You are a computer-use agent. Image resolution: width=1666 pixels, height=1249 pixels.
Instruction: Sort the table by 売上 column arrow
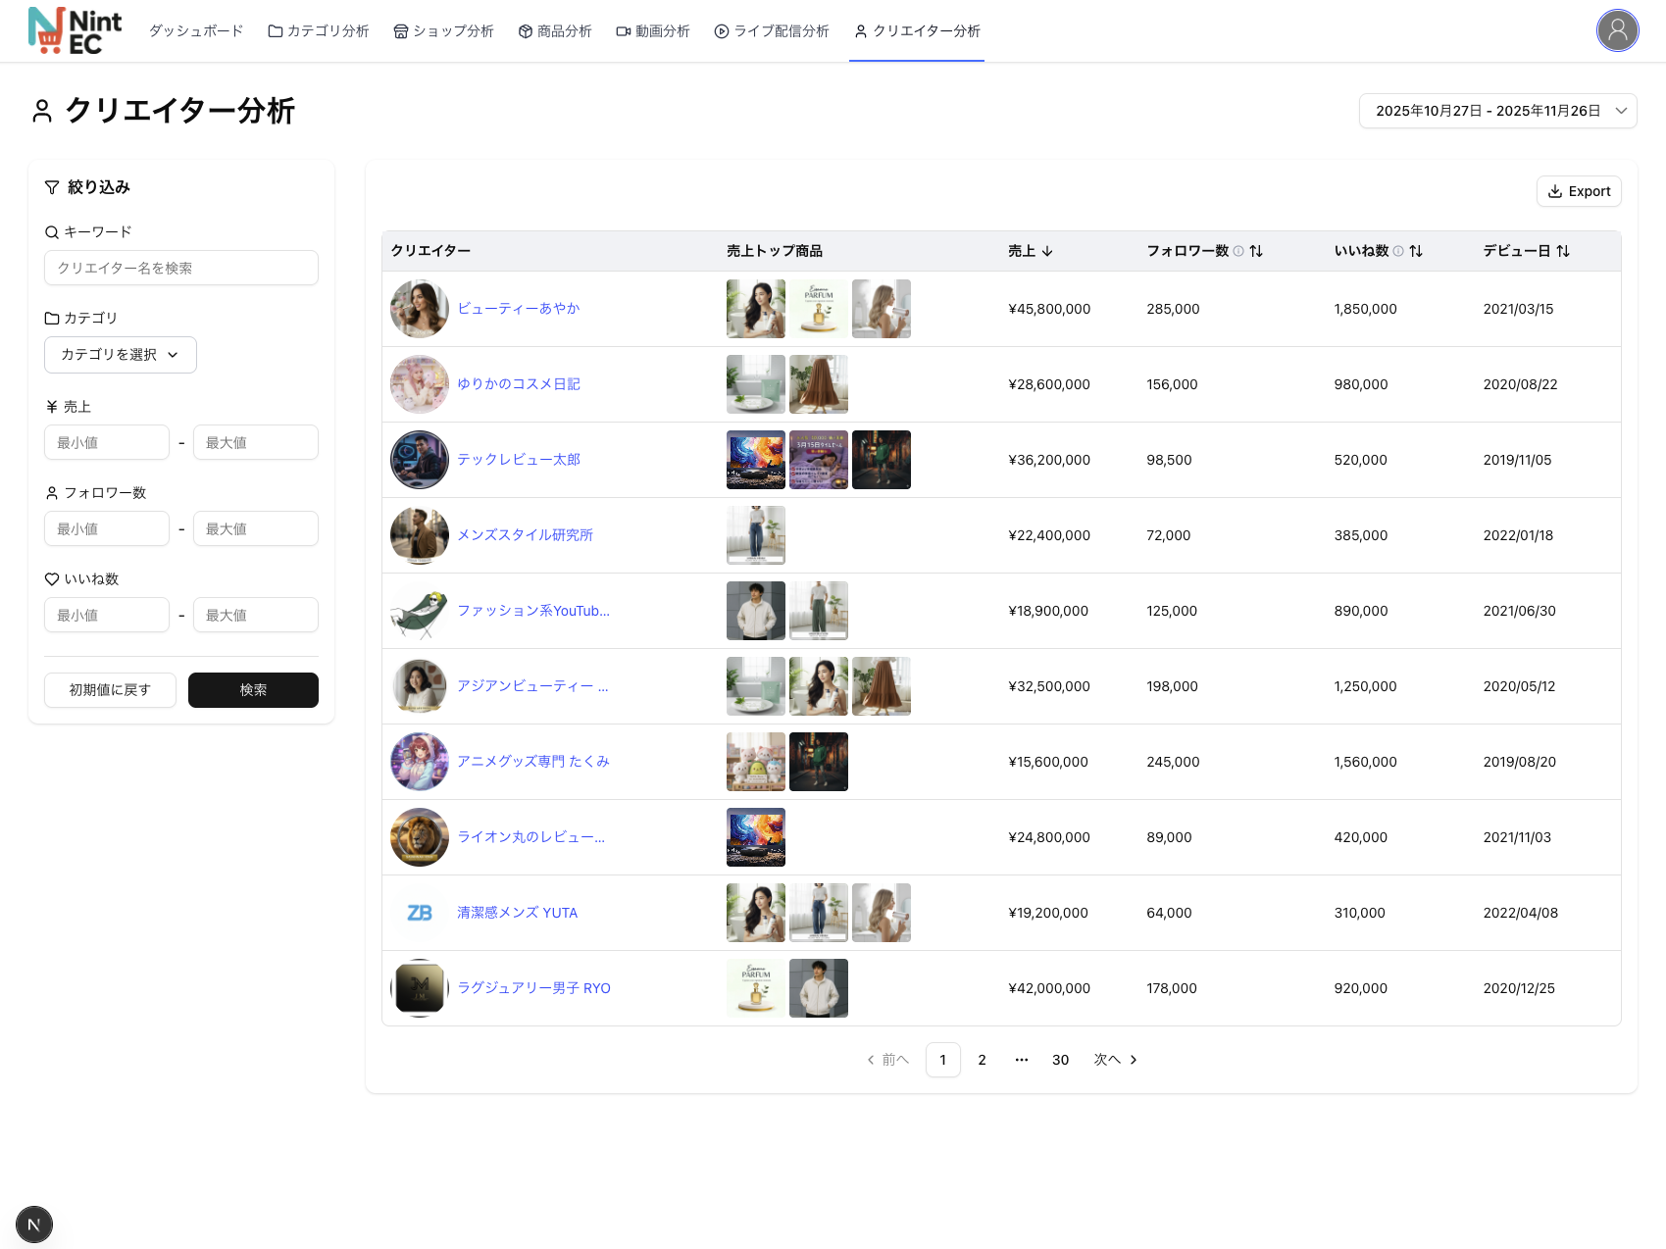pyautogui.click(x=1047, y=251)
